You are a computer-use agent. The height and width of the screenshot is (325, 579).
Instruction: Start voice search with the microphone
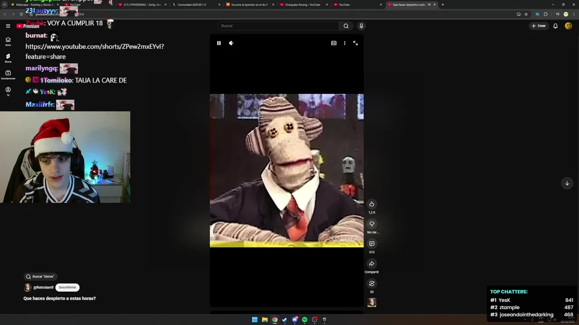tap(361, 26)
